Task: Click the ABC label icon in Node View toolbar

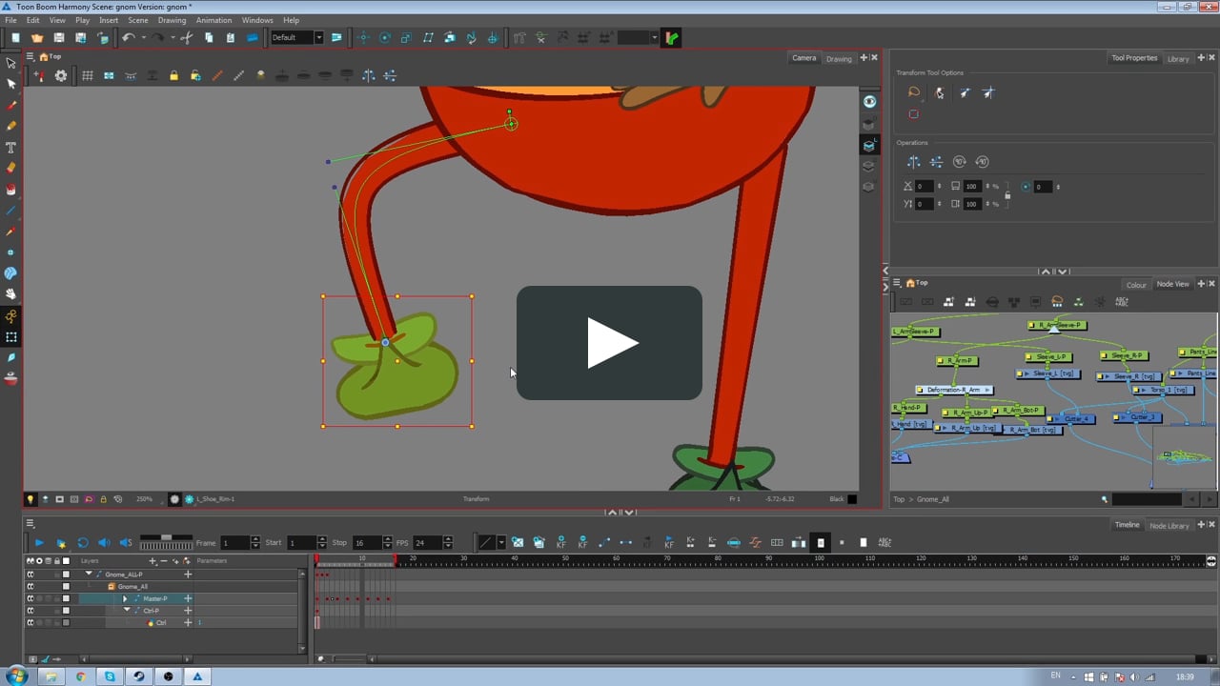Action: 1122,302
